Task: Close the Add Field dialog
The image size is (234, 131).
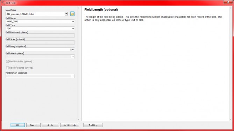Action: tap(228, 2)
